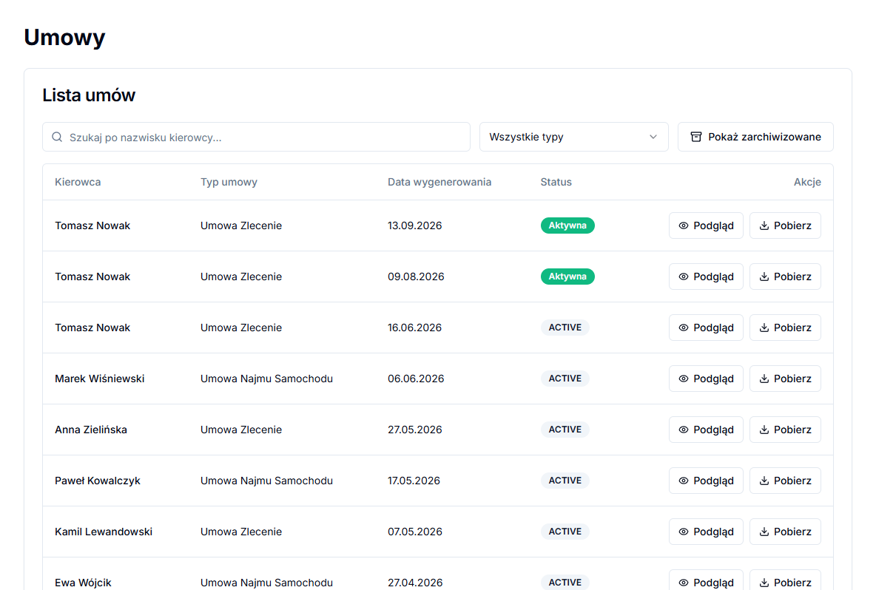Click ACTIVE badge for Kamil Lewandowski
The width and height of the screenshot is (876, 590).
pos(565,532)
